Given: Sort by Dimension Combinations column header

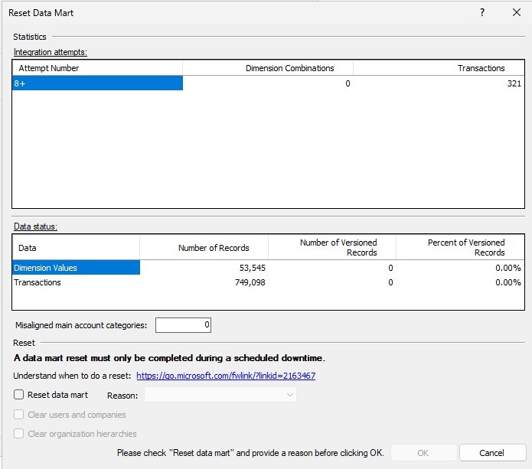Looking at the screenshot, I should [268, 68].
